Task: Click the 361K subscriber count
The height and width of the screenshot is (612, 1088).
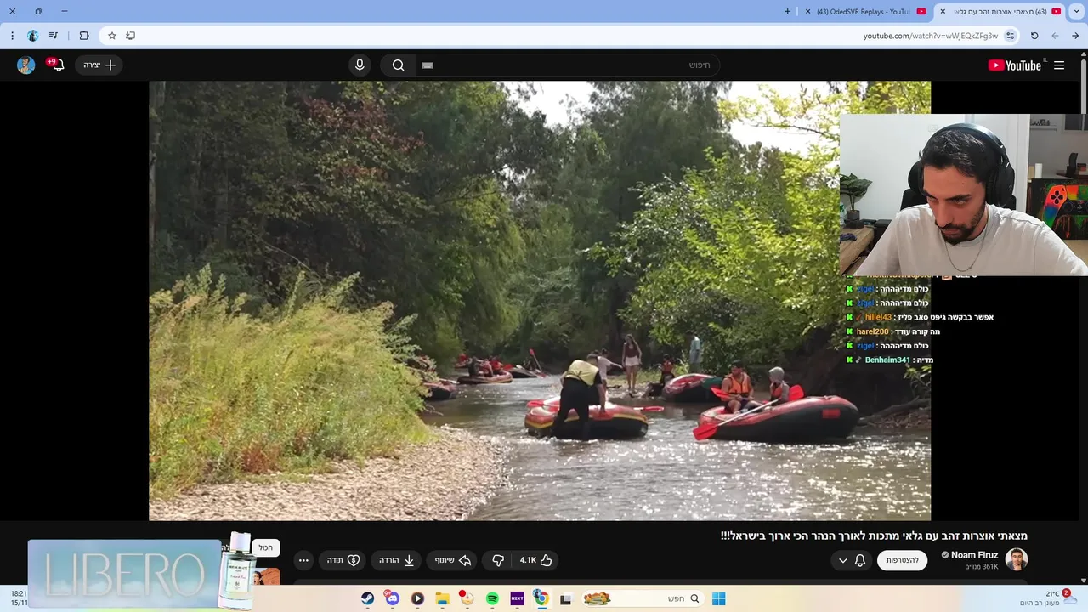Action: [x=982, y=567]
